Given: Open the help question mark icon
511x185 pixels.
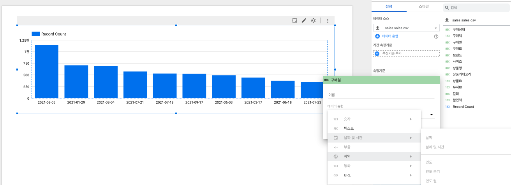Looking at the screenshot, I should click(436, 36).
